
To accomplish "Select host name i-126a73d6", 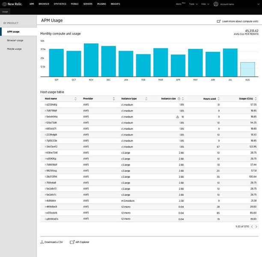I will (51, 123).
